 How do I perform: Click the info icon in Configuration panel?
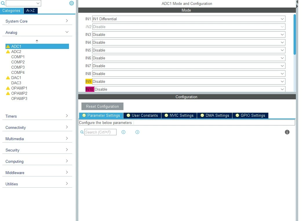(287, 132)
